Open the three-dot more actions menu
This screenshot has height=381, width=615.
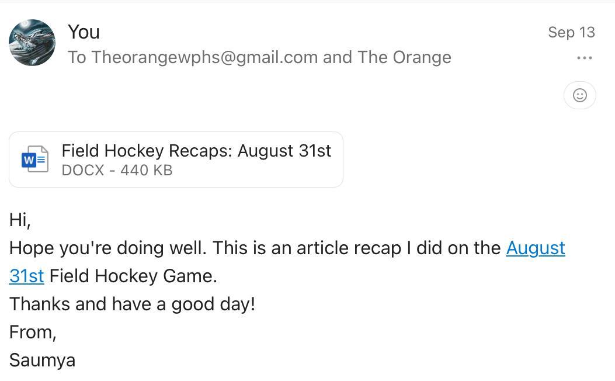point(584,58)
